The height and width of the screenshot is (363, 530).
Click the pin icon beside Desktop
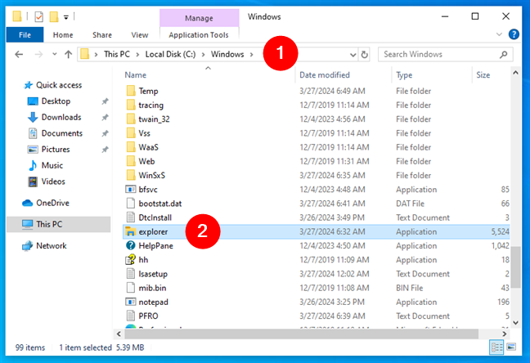point(105,101)
